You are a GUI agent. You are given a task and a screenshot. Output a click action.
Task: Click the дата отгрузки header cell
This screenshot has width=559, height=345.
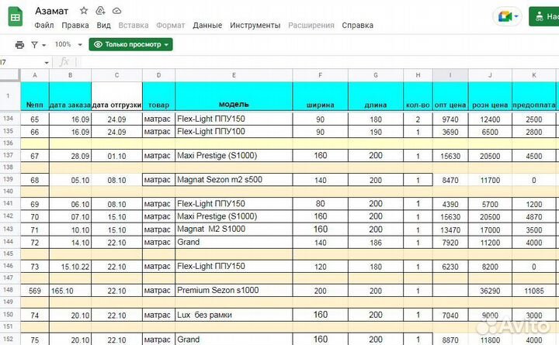pyautogui.click(x=116, y=96)
